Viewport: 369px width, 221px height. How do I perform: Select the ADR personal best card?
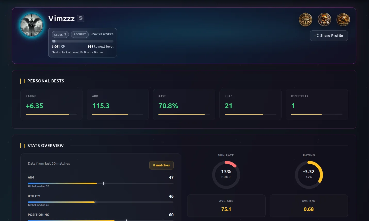(x=118, y=104)
